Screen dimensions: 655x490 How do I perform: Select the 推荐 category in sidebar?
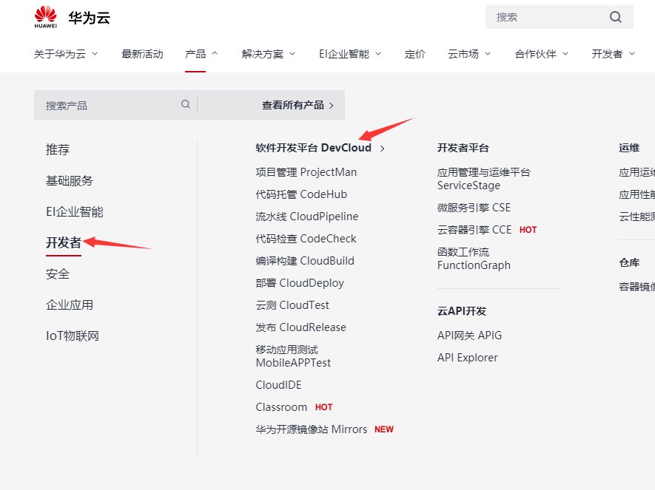(58, 149)
